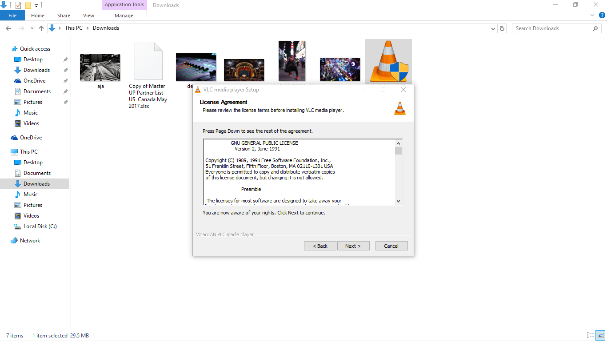Image resolution: width=607 pixels, height=341 pixels.
Task: Open Documents under Quick access
Action: (37, 91)
